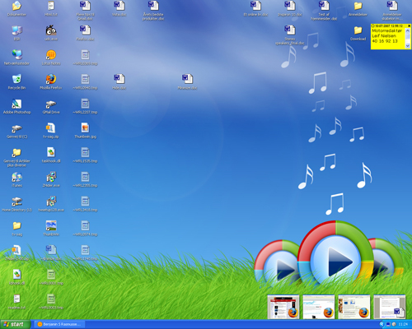The height and width of the screenshot is (329, 412).
Task: Select the Et online liv.doc document
Action: coord(255,6)
